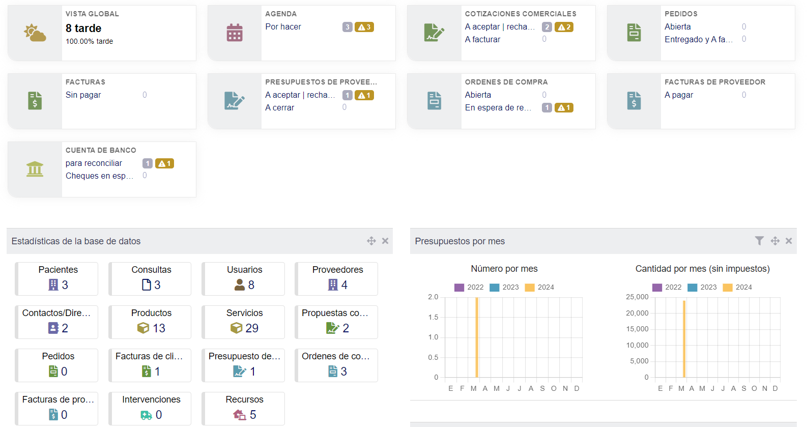The height and width of the screenshot is (427, 807).
Task: Click the move icon on Estadísticas box
Action: [371, 241]
